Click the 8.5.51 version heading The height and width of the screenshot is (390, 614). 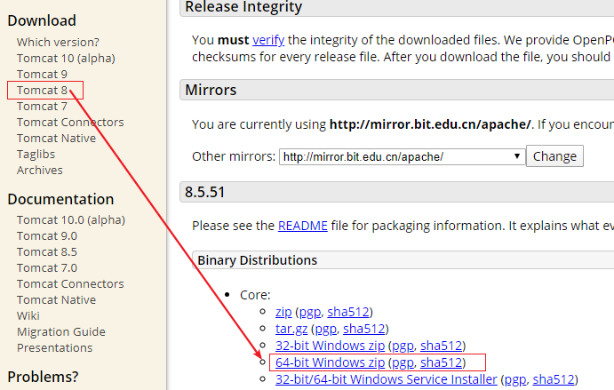[x=204, y=192]
